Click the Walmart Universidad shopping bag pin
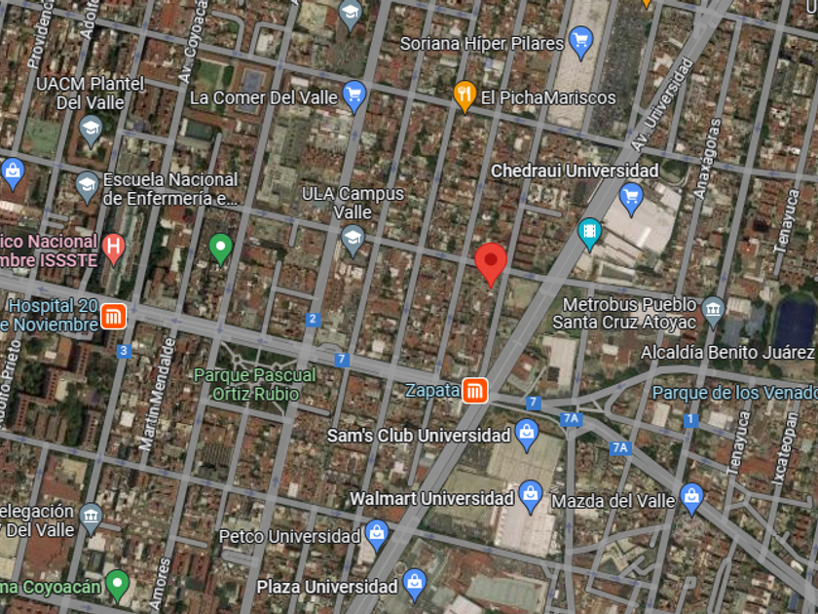 tap(531, 497)
